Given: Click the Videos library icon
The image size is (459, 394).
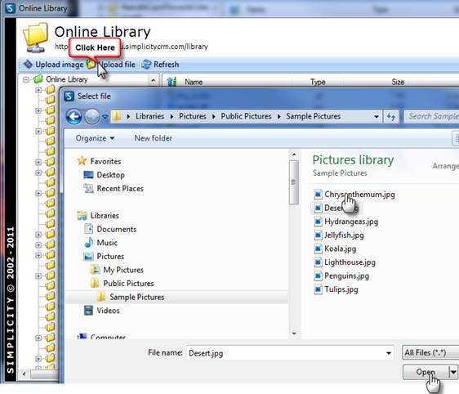Looking at the screenshot, I should click(x=88, y=311).
